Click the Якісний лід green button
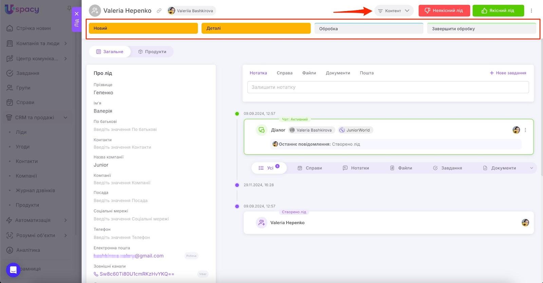This screenshot has height=283, width=543. pos(498,11)
